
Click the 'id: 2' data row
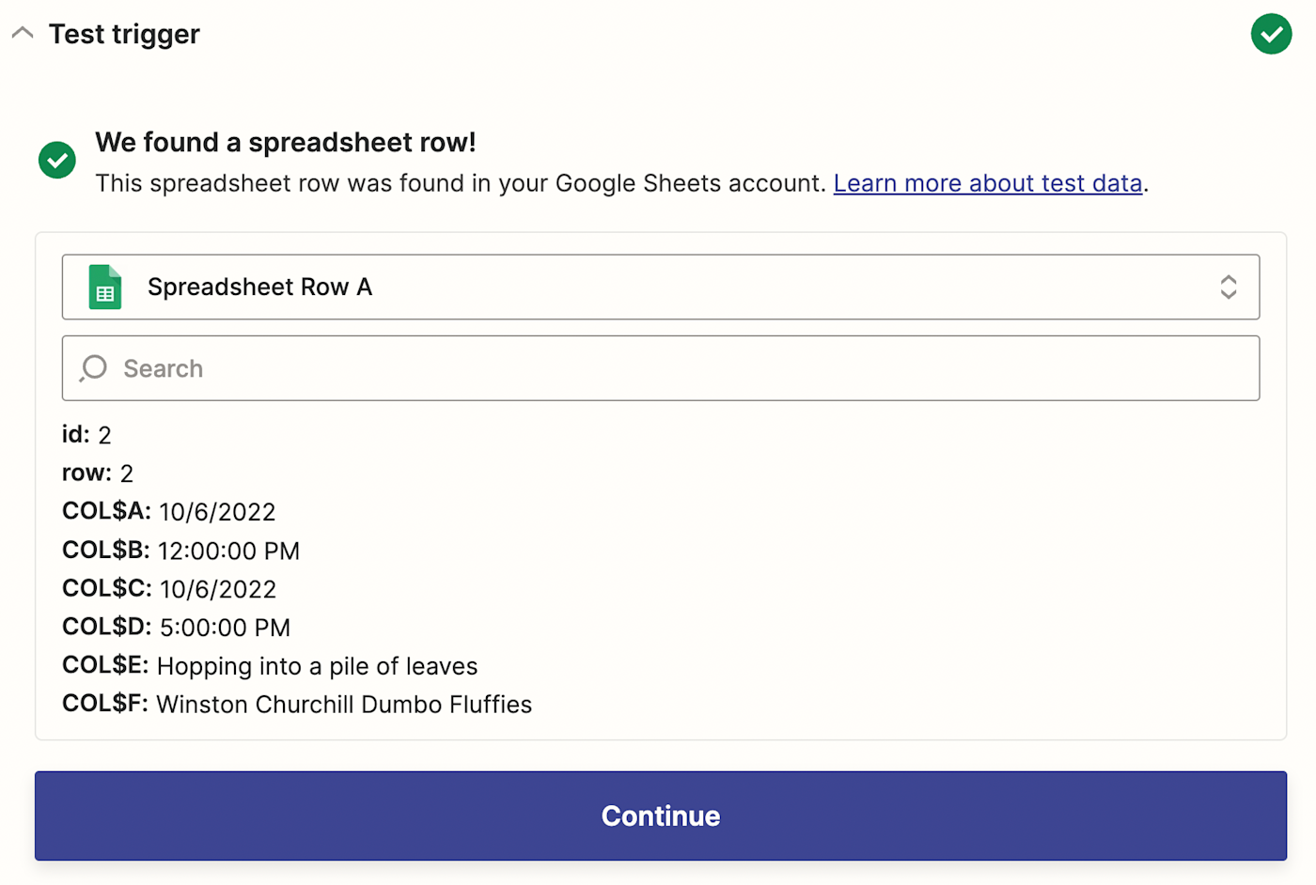point(86,435)
